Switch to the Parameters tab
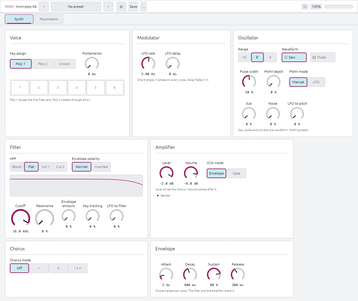The height and width of the screenshot is (301, 358). [49, 19]
